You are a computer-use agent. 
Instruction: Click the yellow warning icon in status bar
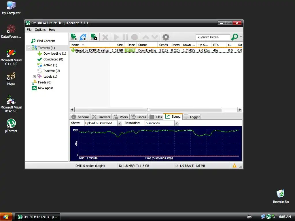pos(235,165)
